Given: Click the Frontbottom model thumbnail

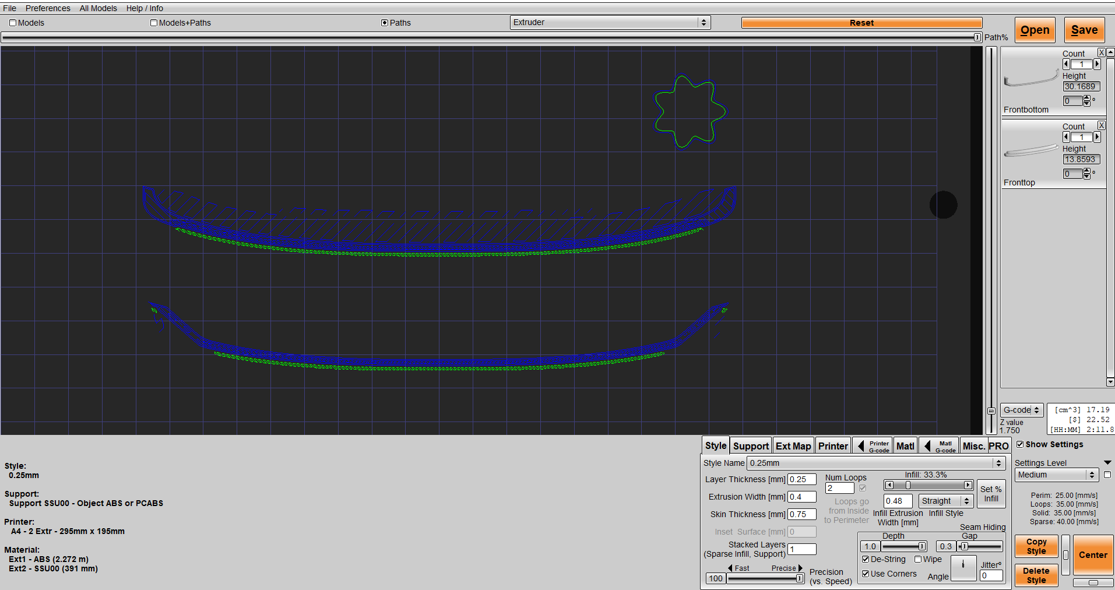Looking at the screenshot, I should click(x=1030, y=79).
